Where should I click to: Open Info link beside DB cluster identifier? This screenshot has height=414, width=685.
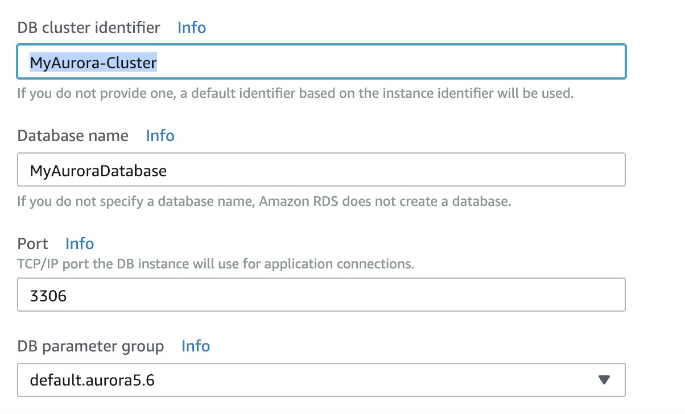pos(192,27)
